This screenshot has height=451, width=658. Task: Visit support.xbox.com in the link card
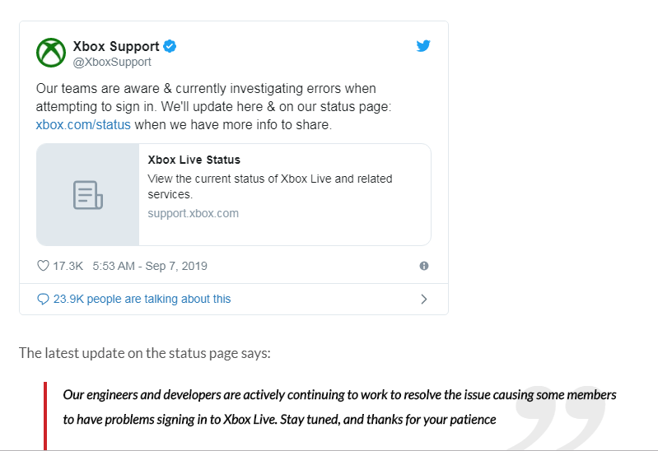pos(193,213)
